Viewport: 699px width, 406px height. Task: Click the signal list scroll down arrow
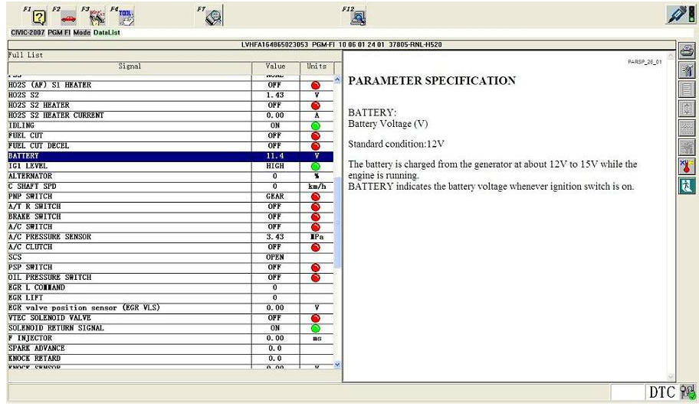point(337,365)
